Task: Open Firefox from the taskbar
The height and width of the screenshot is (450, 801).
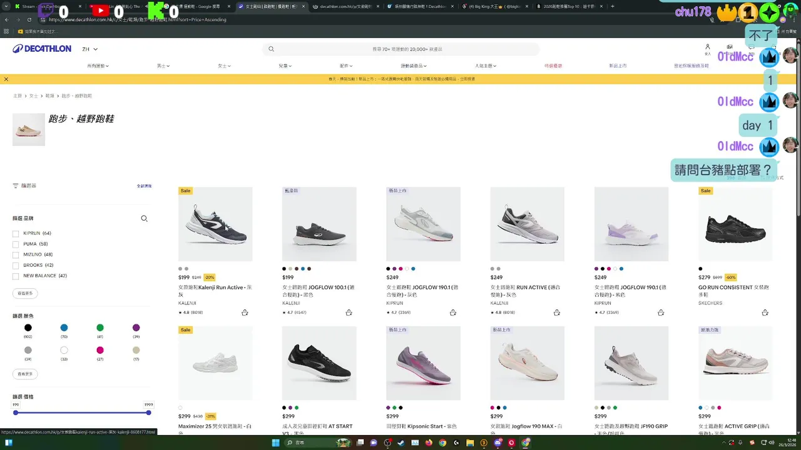Action: coord(429,442)
